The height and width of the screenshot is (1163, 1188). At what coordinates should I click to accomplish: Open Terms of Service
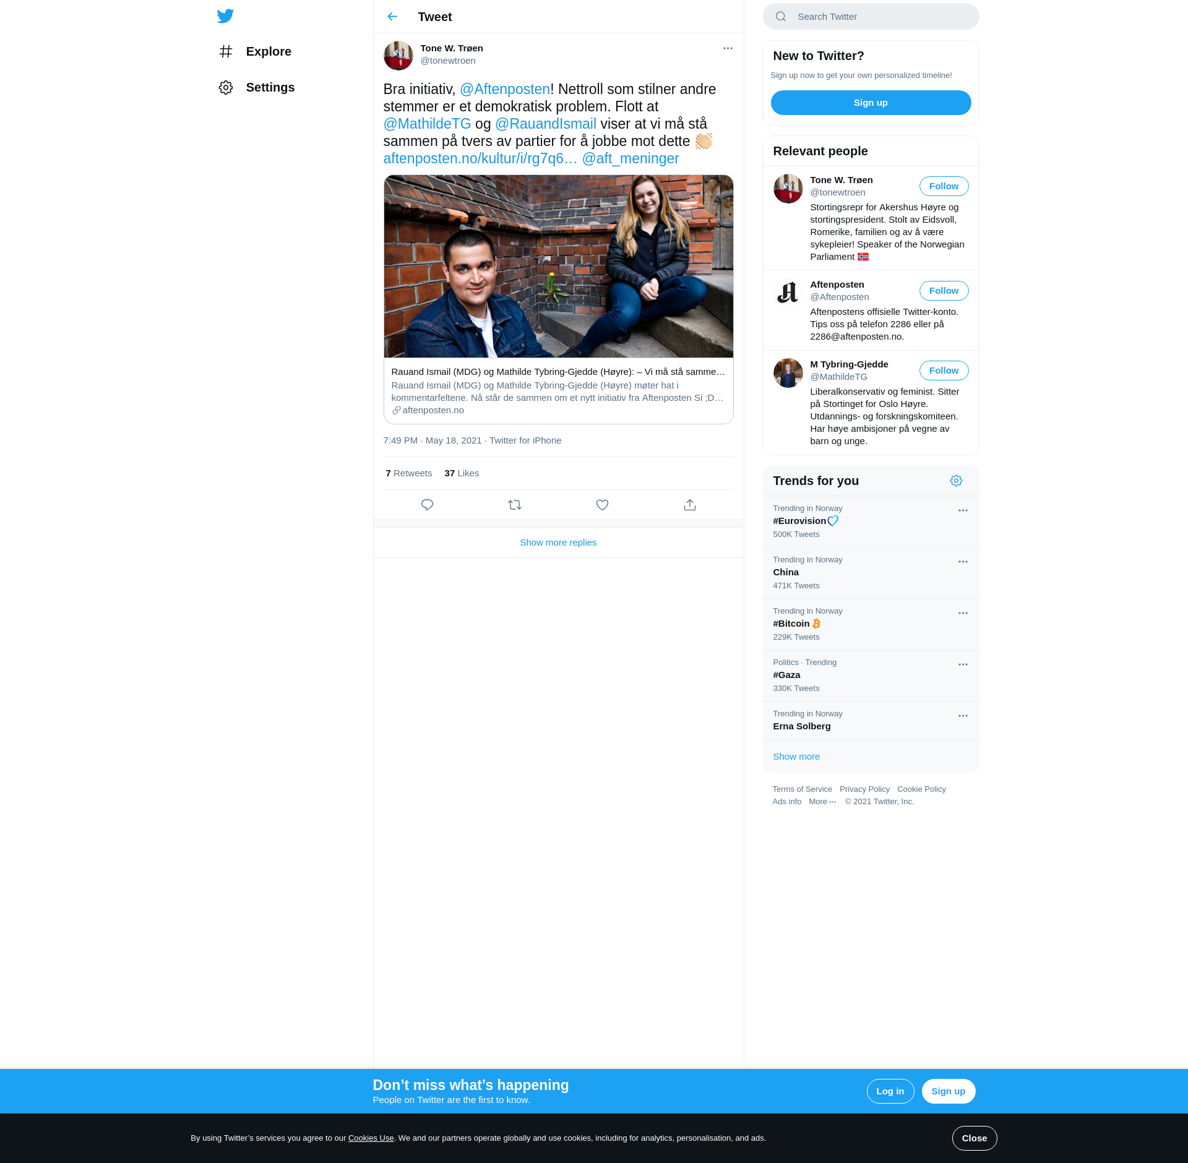pyautogui.click(x=802, y=789)
